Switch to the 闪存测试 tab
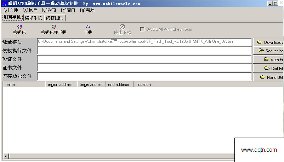The image size is (284, 162). pos(55,18)
